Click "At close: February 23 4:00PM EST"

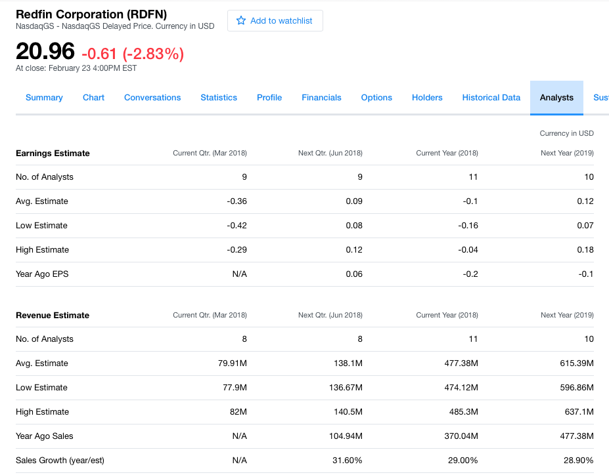[x=76, y=68]
